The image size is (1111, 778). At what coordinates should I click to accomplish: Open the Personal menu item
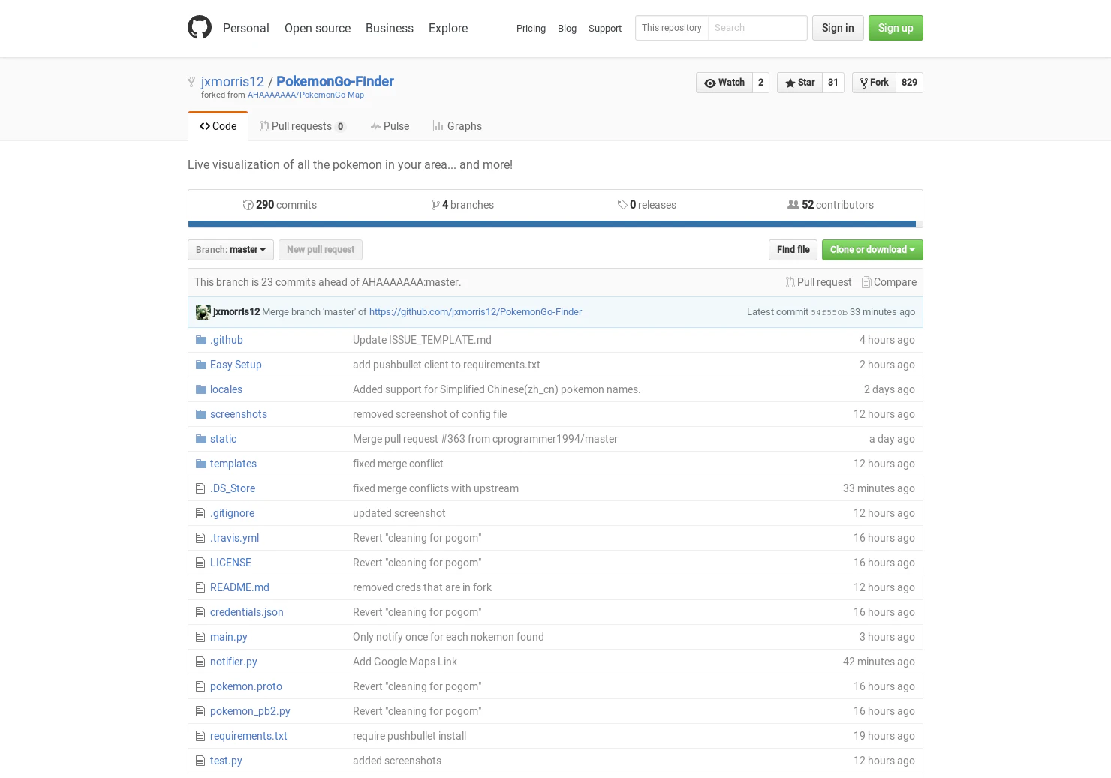(246, 28)
